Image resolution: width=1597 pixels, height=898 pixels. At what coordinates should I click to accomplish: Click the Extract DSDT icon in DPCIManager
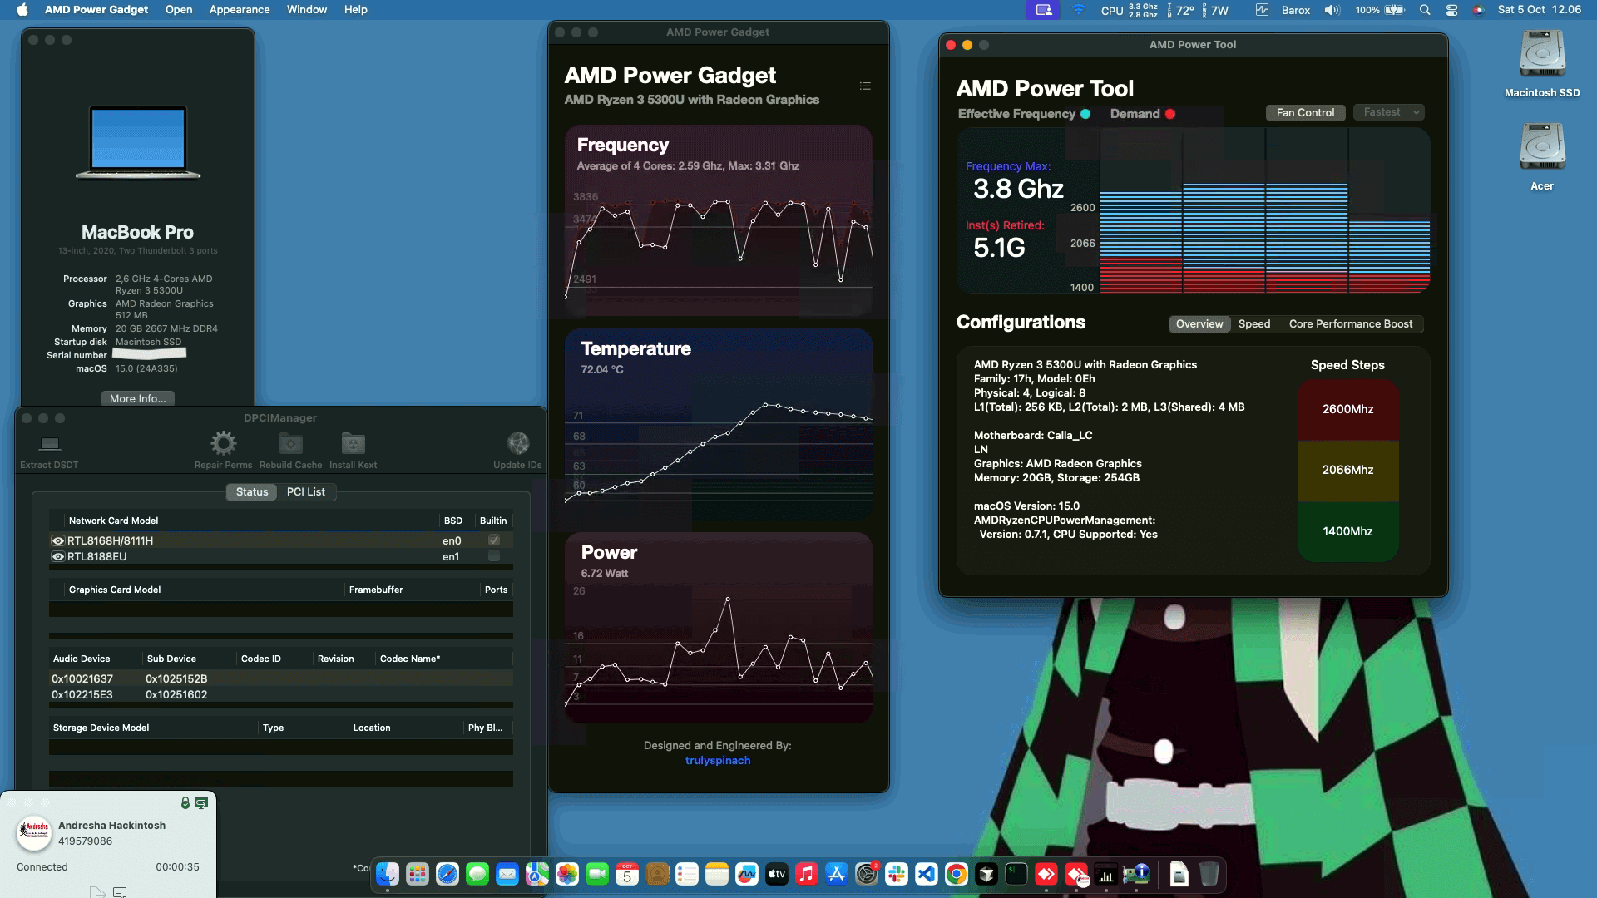48,446
